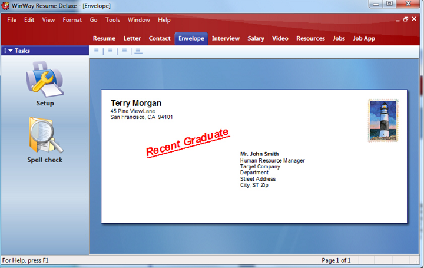The image size is (424, 268).
Task: Switch to the Letter tab
Action: click(132, 38)
